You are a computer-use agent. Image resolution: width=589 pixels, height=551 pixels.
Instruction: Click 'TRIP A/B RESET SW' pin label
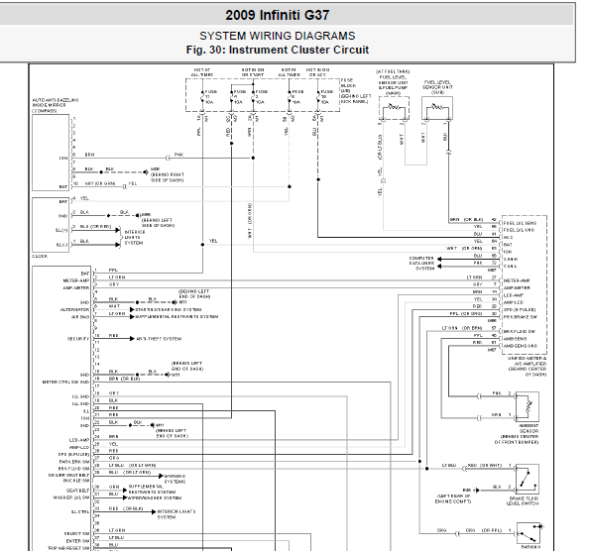point(68,548)
